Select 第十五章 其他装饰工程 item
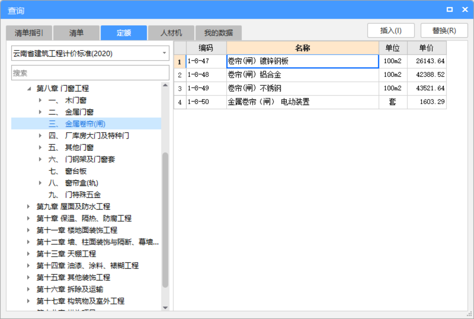This screenshot has height=319, width=474. (73, 278)
